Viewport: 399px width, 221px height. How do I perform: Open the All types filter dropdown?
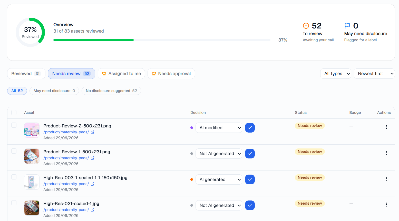coord(336,74)
